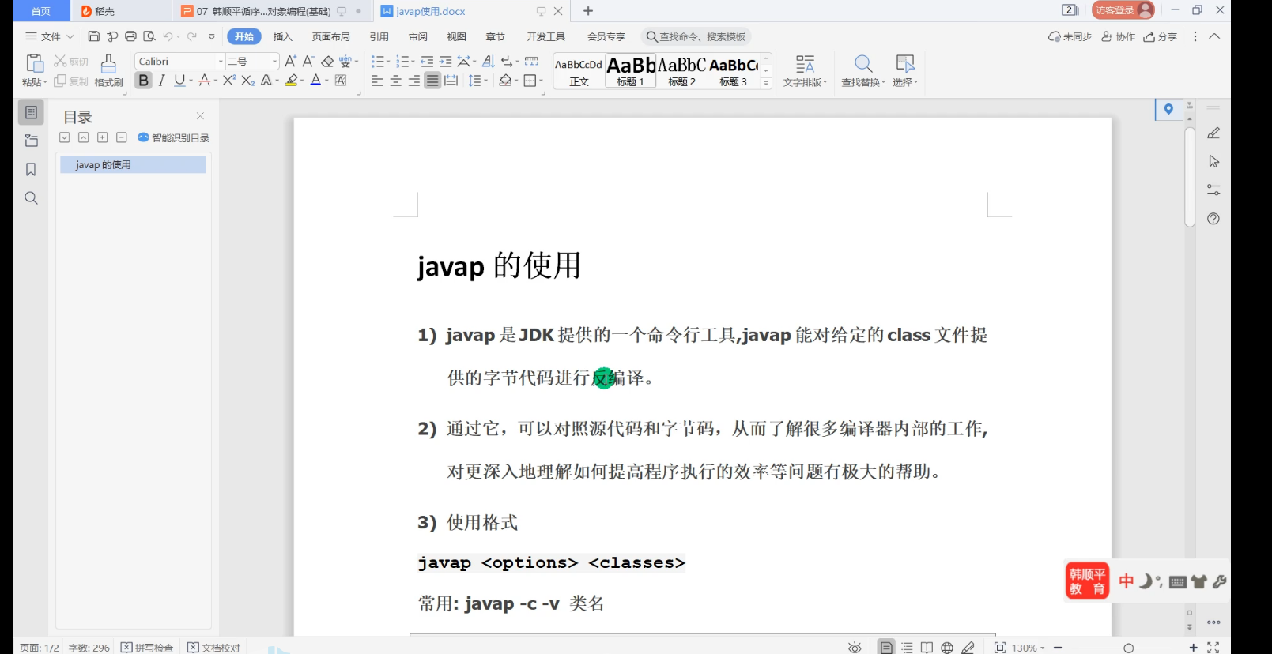Click the pen edit icon in right sidebar
Viewport: 1272px width, 654px height.
click(x=1213, y=133)
